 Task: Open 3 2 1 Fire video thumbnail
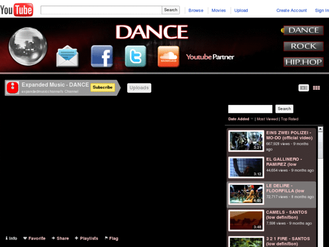pos(246,242)
